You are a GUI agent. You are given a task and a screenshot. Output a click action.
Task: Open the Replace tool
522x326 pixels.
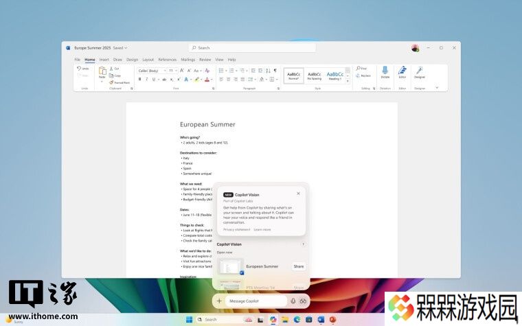[363, 76]
